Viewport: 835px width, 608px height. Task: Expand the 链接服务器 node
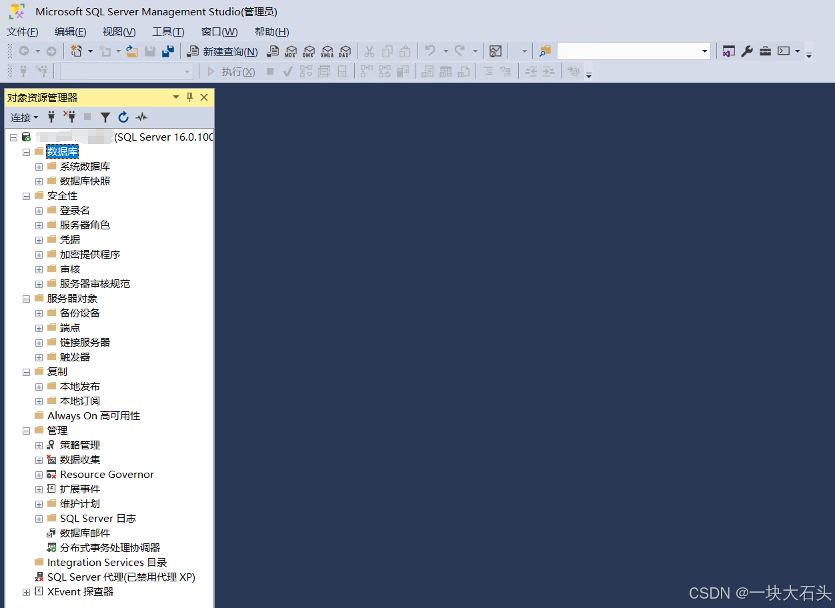pos(39,343)
